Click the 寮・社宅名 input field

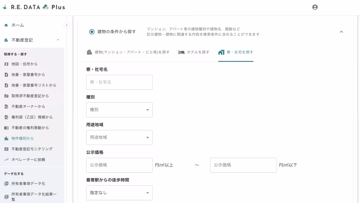(119, 82)
